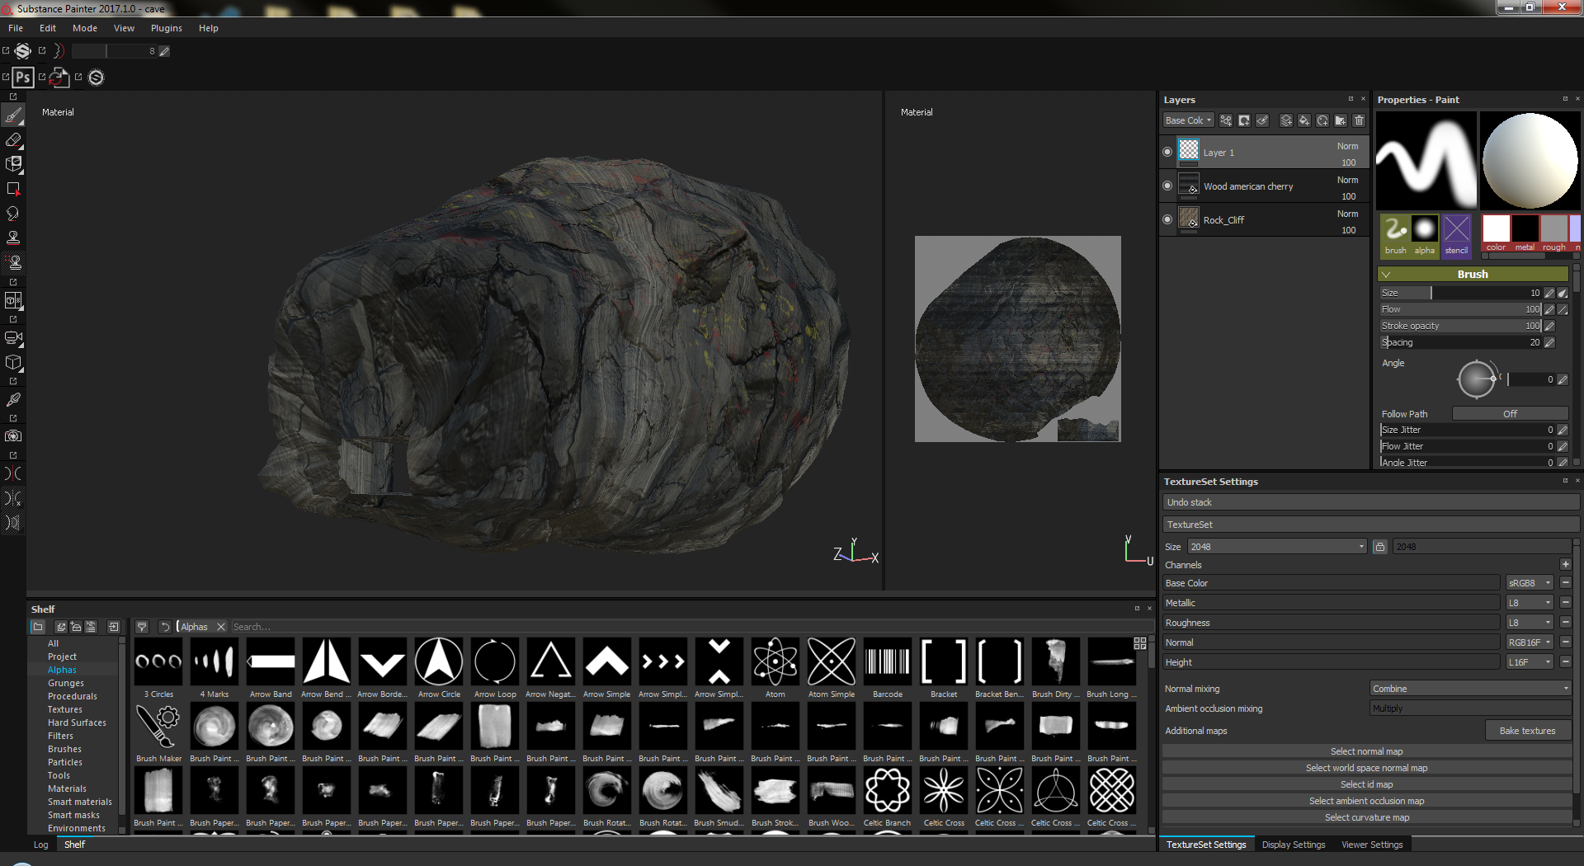Image resolution: width=1584 pixels, height=866 pixels.
Task: Open camera perspective settings icon
Action: (x=13, y=337)
